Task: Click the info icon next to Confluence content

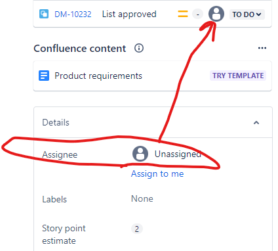Action: [x=139, y=48]
